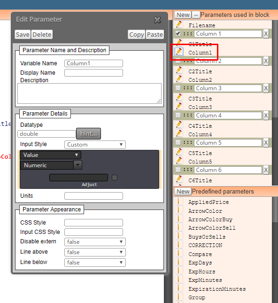This screenshot has height=303, width=278.
Task: Edit the Column3 parameter pencil icon
Action: point(179,106)
